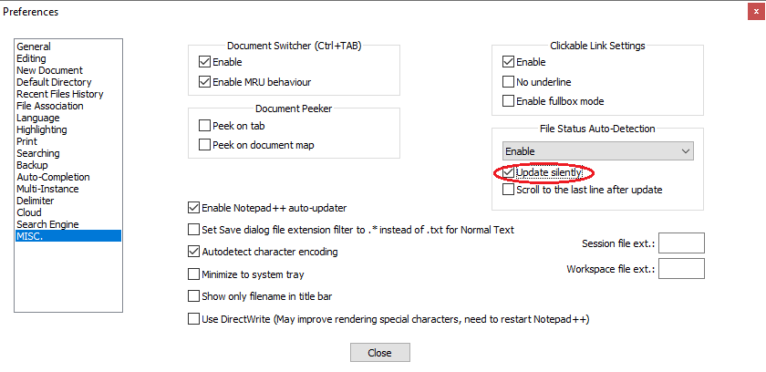Click the Close button

380,353
